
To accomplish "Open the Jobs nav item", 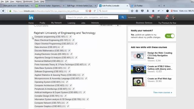I will click(x=83, y=23).
